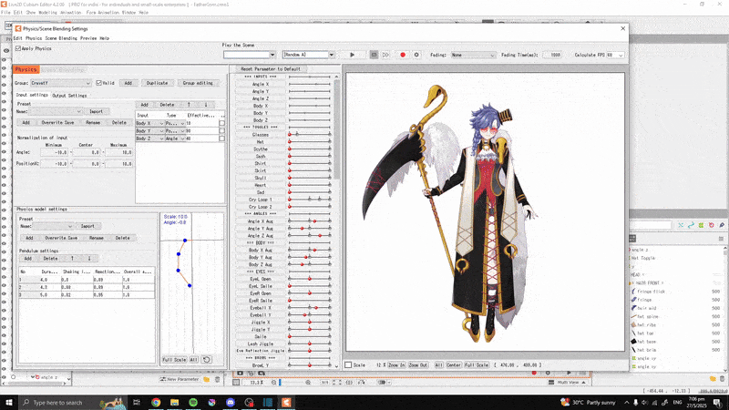Click the red swirl icon above the parts list

click(x=712, y=225)
